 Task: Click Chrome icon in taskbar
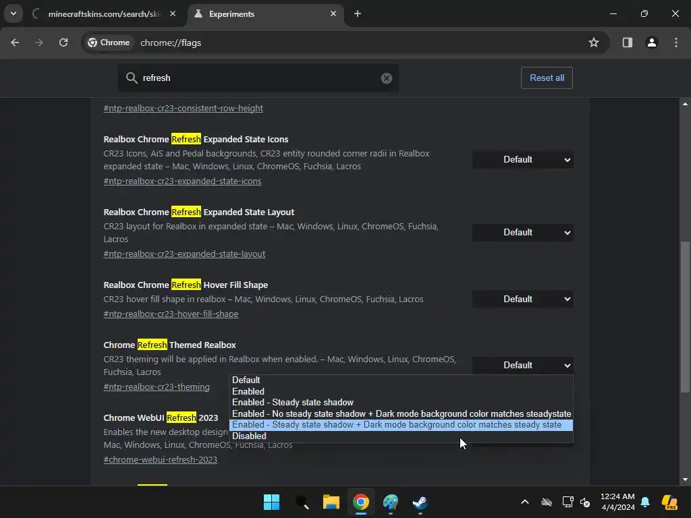coord(361,502)
